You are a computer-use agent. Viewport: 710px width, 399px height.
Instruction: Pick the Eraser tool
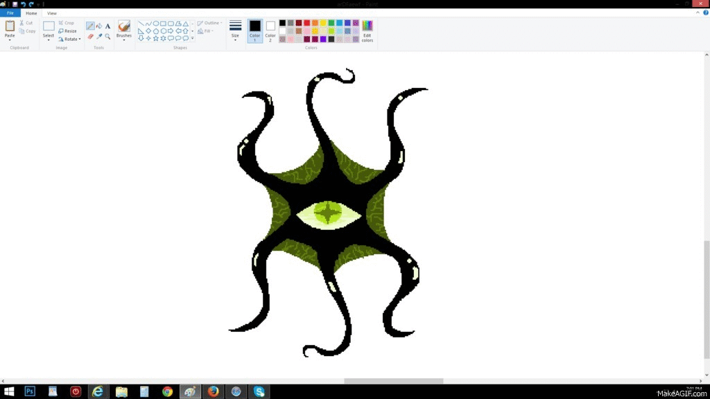click(90, 37)
